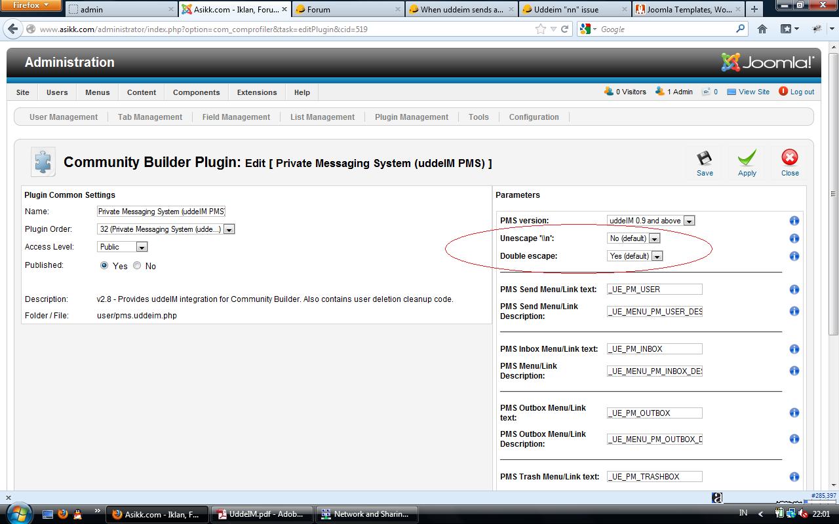Viewport: 839px width, 524px height.
Task: Open the bookmarks toolbar icon
Action: [789, 29]
